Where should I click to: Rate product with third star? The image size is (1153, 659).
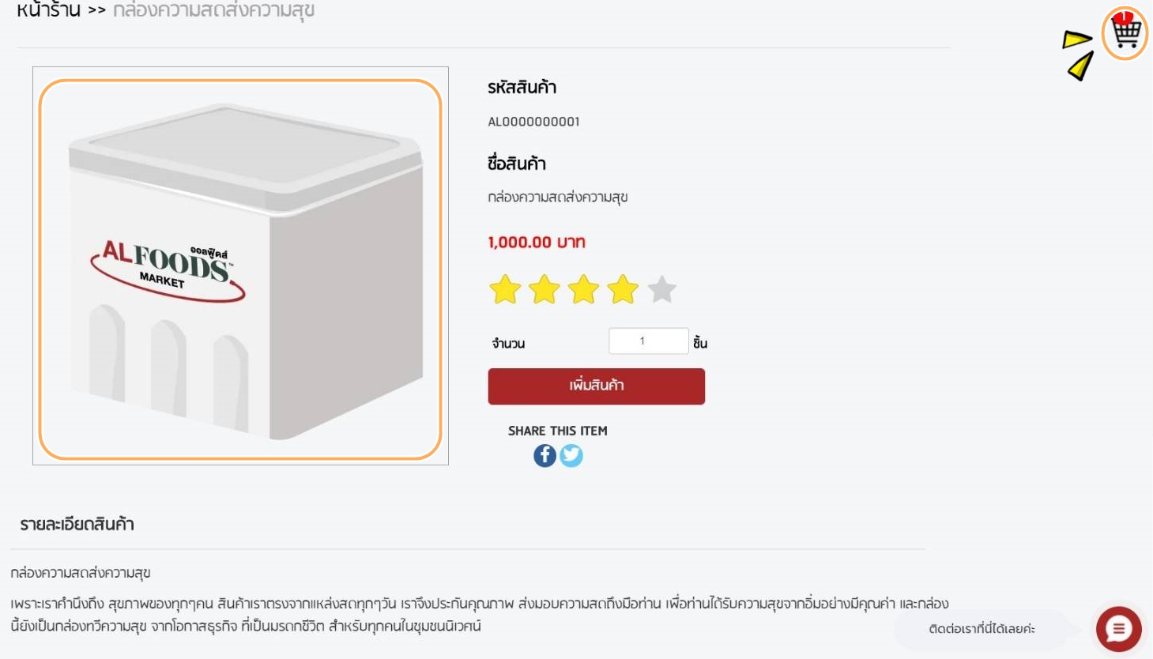[583, 289]
